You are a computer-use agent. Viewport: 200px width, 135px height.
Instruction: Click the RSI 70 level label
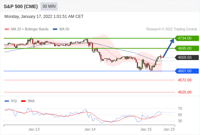point(180,108)
